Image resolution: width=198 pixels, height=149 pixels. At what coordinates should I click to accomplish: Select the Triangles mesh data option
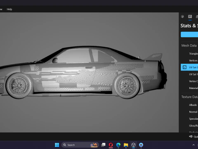coord(193,53)
